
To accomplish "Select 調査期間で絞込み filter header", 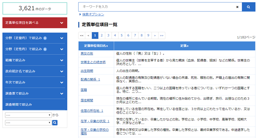I will pyautogui.click(x=35, y=104).
